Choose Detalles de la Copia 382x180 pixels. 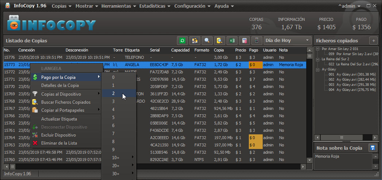pos(66,85)
